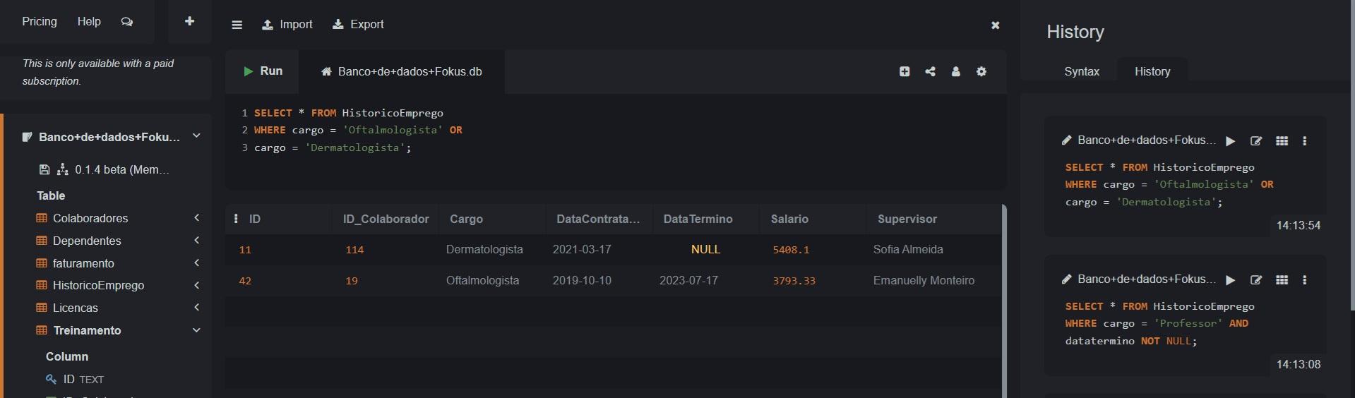Click the date cell 2021-03-17

(582, 249)
